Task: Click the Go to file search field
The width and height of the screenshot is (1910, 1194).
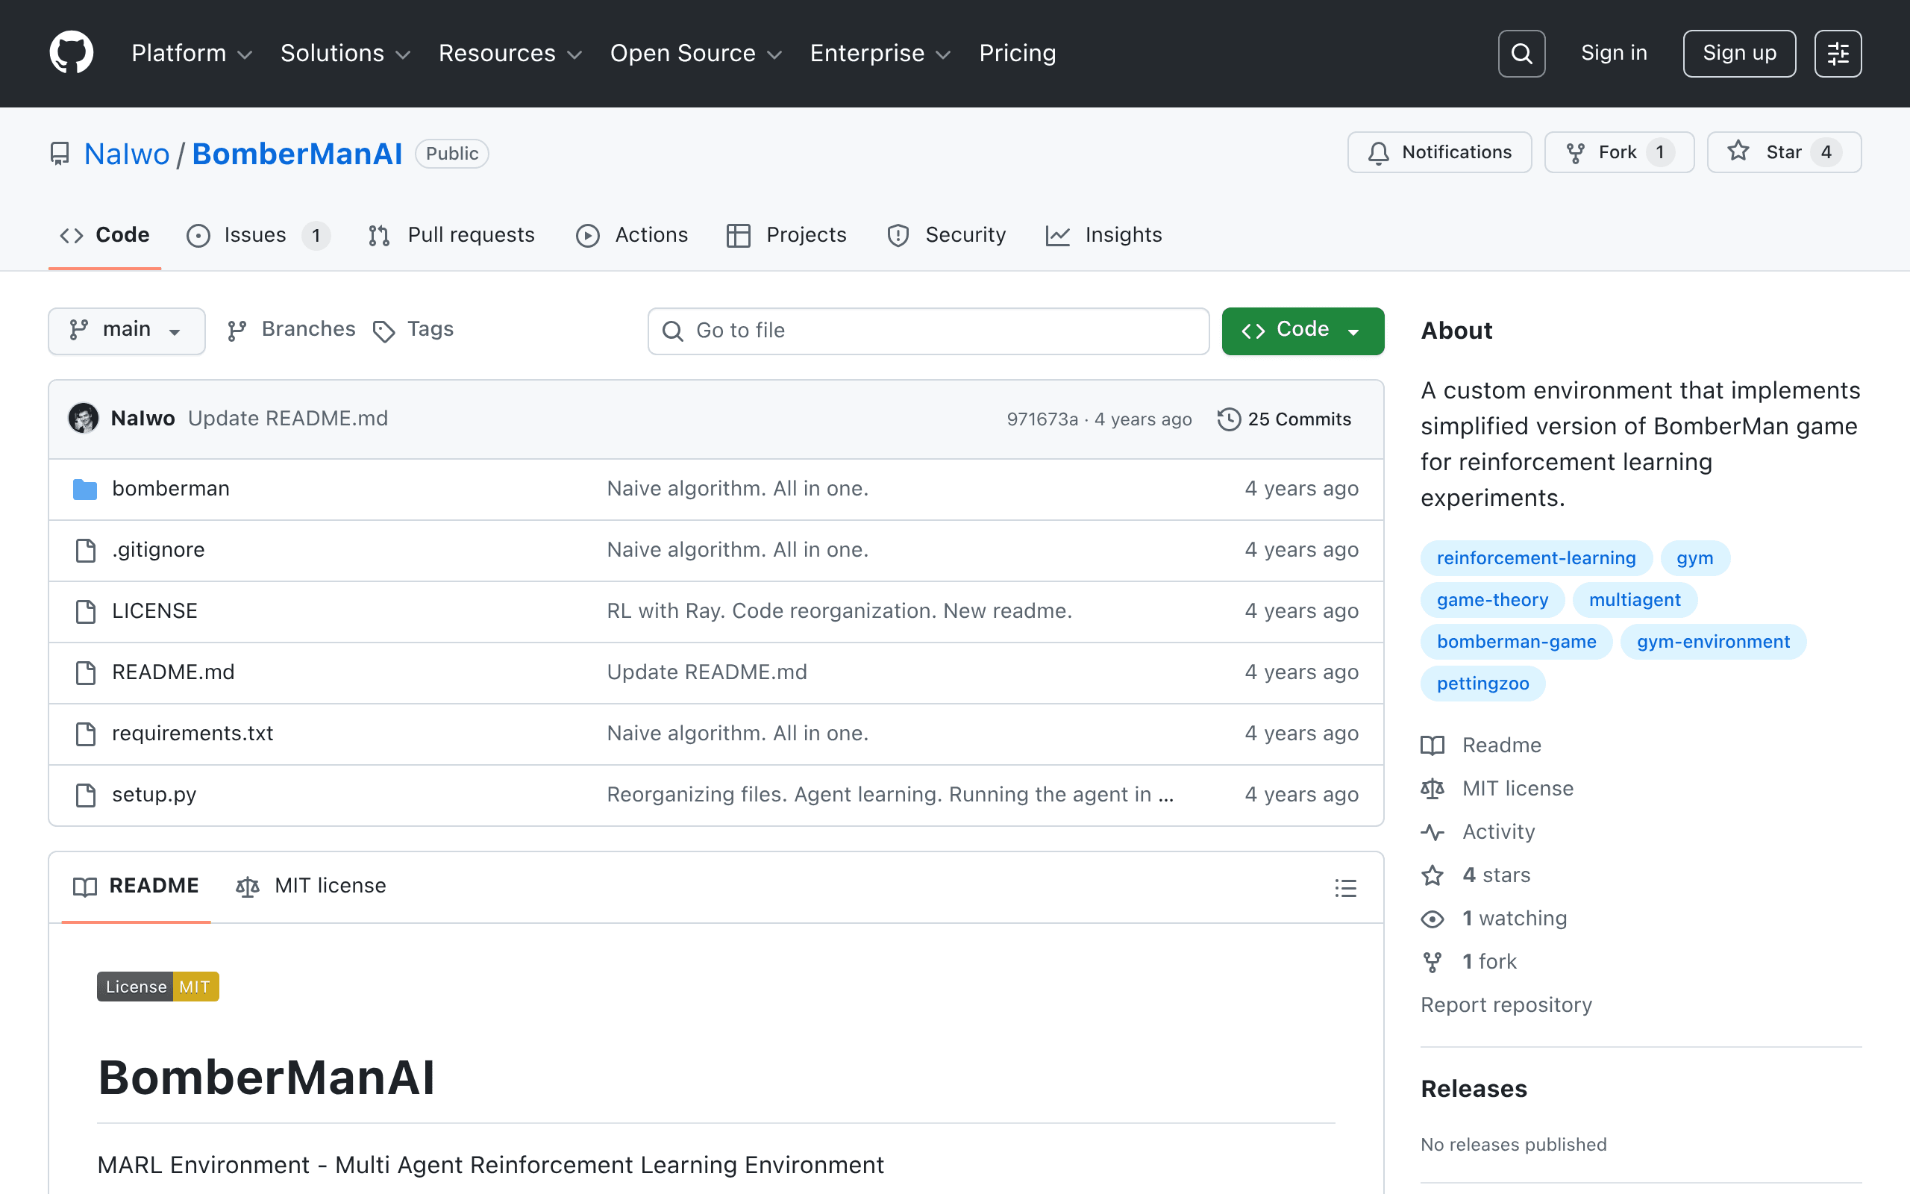Action: tap(928, 331)
